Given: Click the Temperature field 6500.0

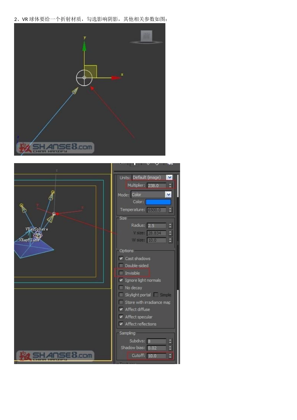Looking at the screenshot, I should pos(157,210).
